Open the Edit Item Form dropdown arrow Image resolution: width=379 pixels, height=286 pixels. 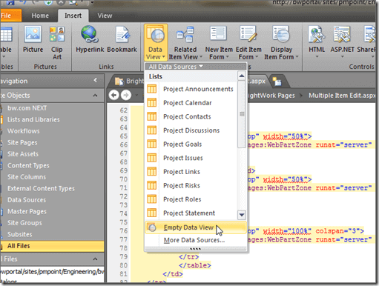(257, 57)
